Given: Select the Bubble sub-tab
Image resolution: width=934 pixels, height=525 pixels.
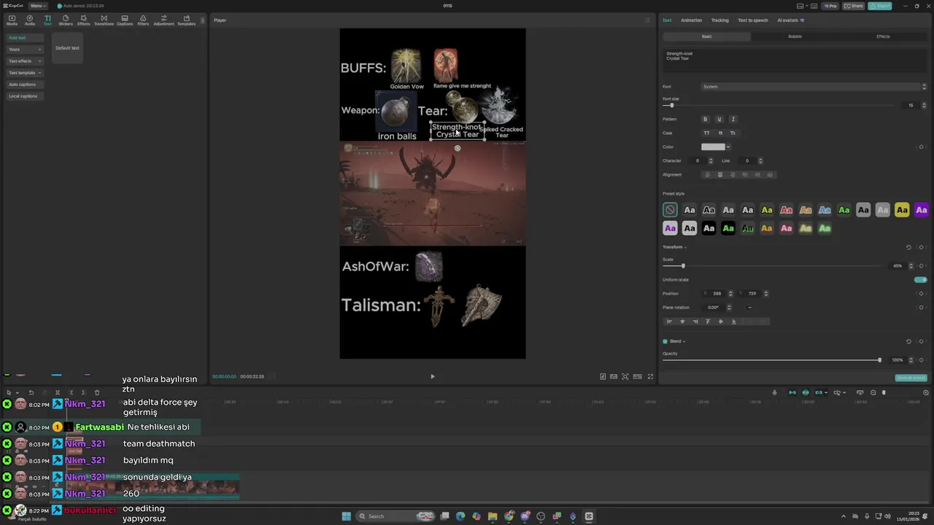Looking at the screenshot, I should click(795, 36).
